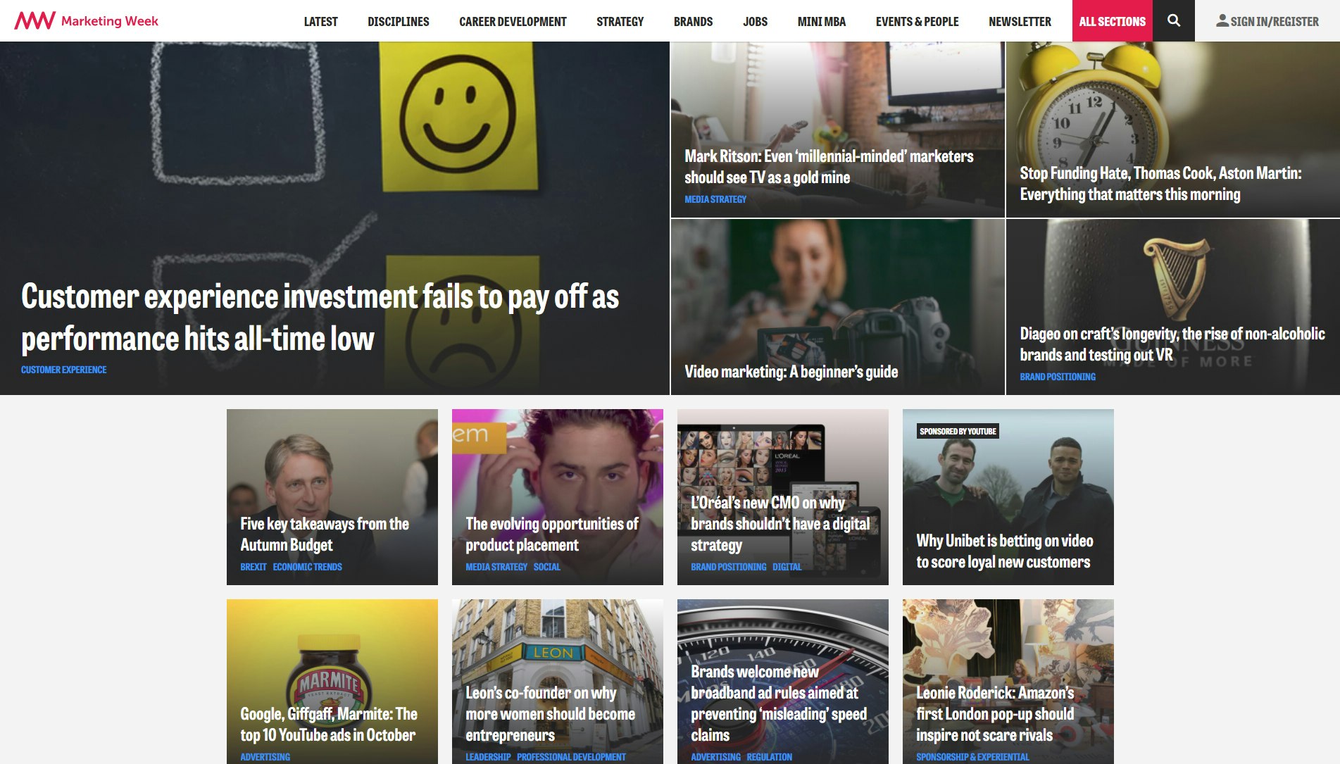Open the Jobs section

(x=755, y=21)
